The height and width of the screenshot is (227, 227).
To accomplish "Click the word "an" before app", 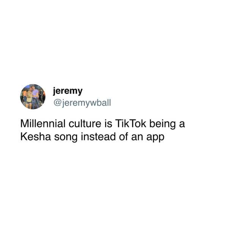I will 137,138.
